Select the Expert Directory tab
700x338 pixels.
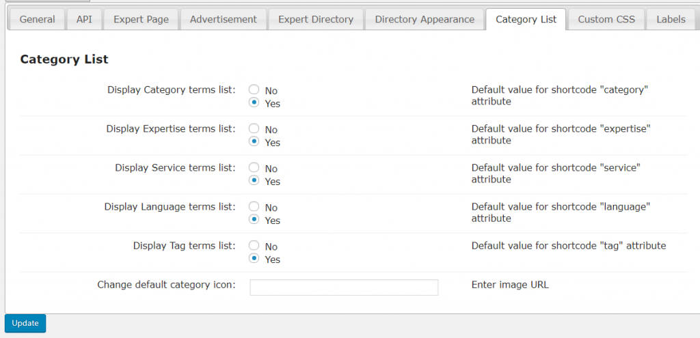tap(315, 19)
